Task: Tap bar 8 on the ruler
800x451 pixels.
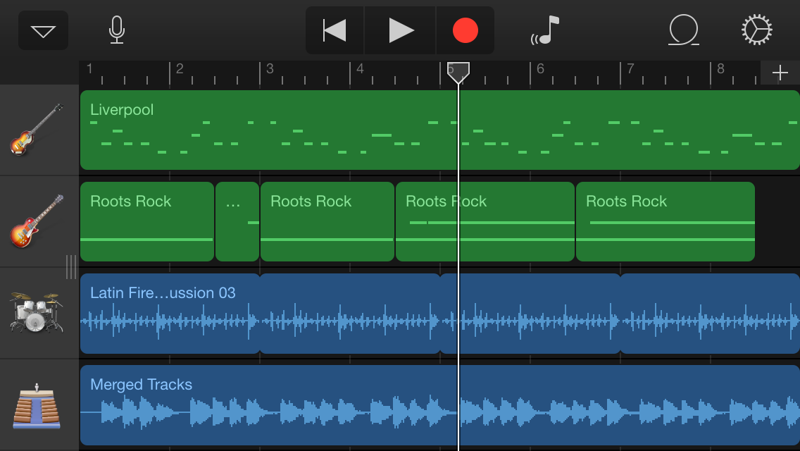Action: pyautogui.click(x=720, y=68)
